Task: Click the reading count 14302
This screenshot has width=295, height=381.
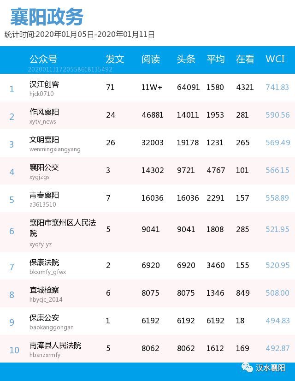Action: pos(153,170)
